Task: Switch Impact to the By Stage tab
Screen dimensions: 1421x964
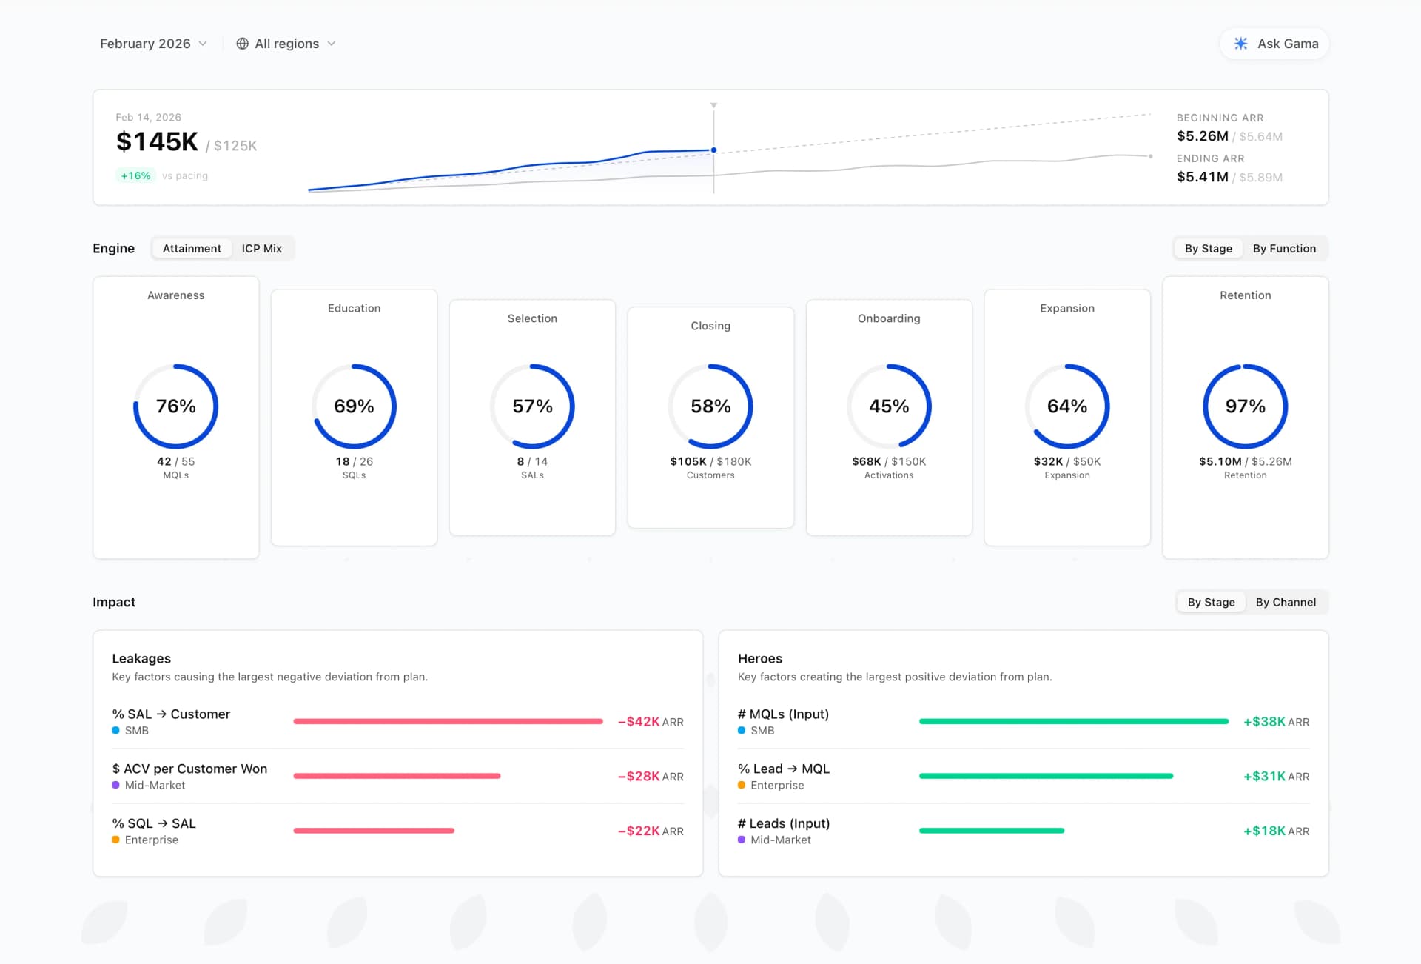Action: click(x=1210, y=602)
